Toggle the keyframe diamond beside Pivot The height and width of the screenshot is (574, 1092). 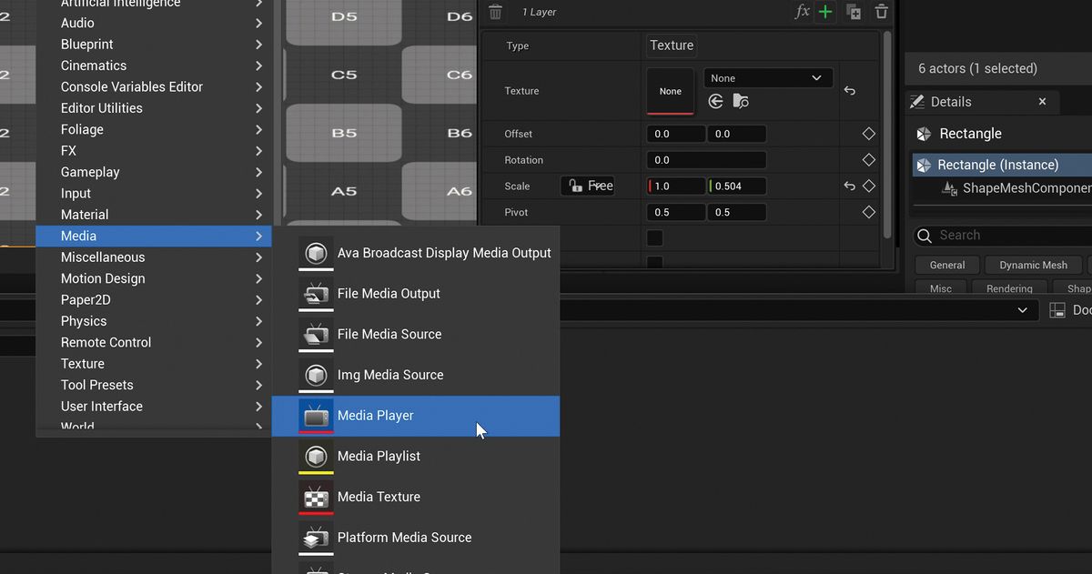[868, 211]
